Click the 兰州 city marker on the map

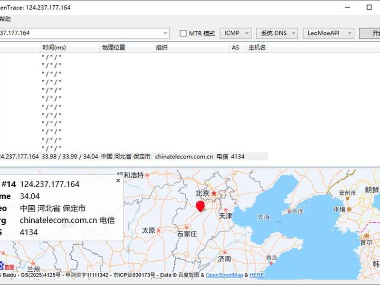click(x=33, y=263)
